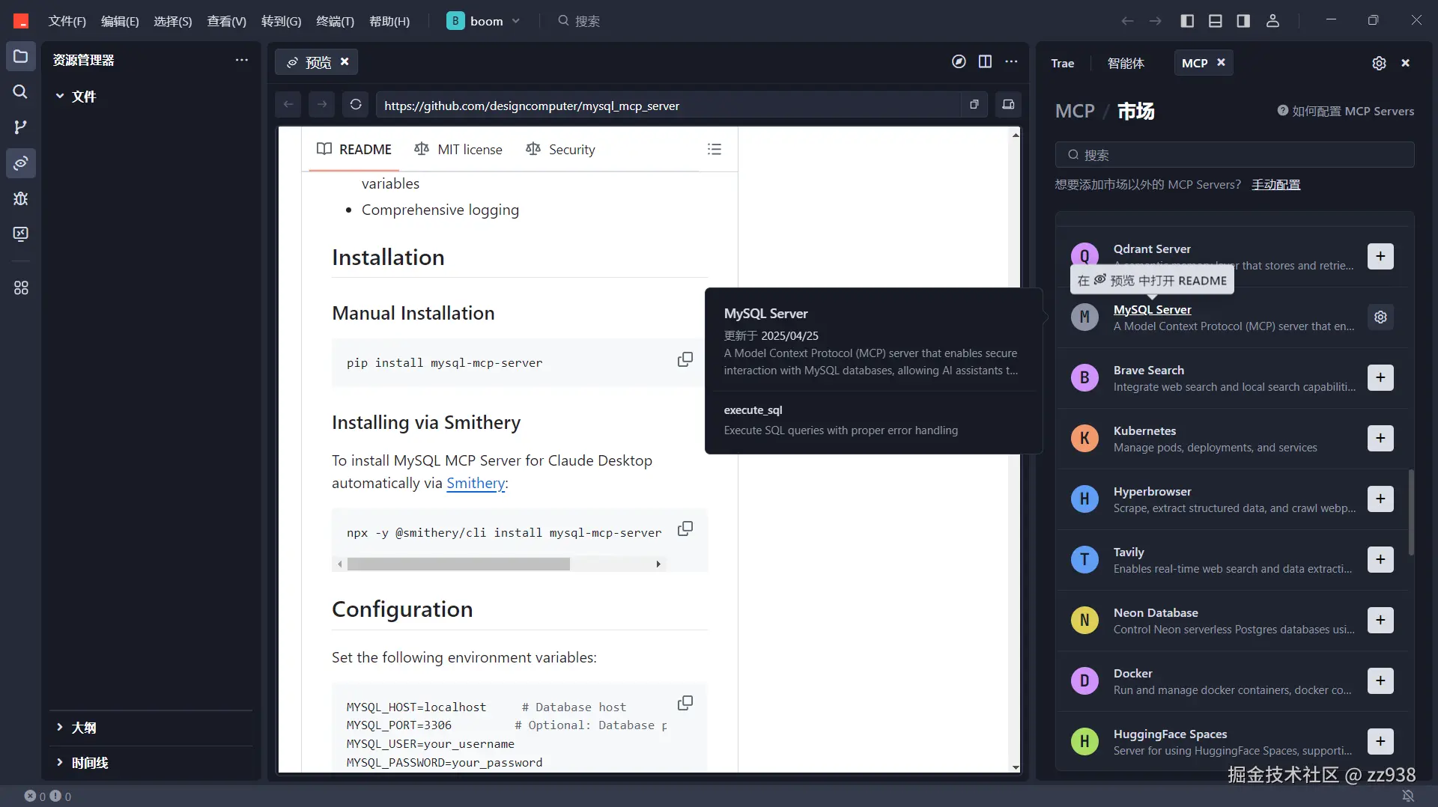Click the three-dot menu in the Explorer header
The width and height of the screenshot is (1438, 807).
click(x=241, y=60)
